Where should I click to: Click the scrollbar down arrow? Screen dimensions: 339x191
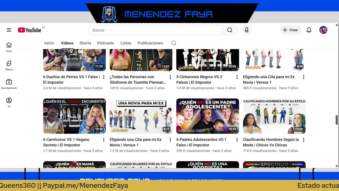pyautogui.click(x=337, y=166)
